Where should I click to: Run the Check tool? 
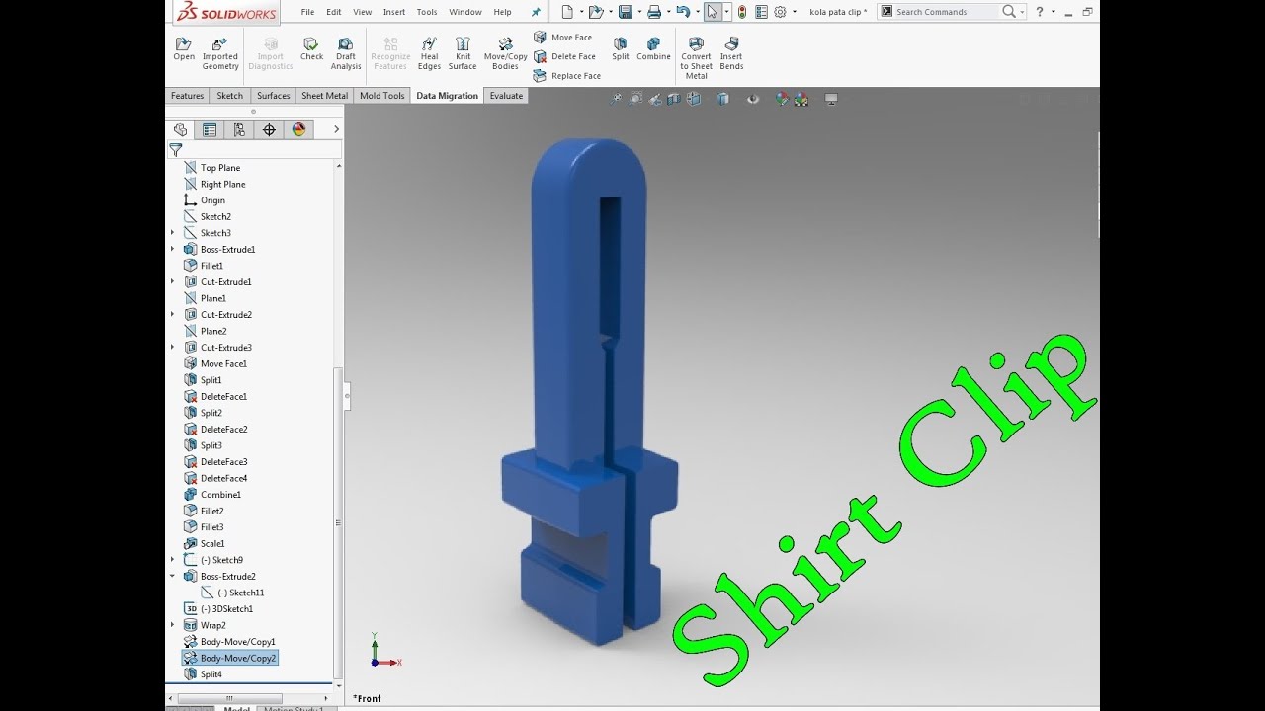click(311, 49)
